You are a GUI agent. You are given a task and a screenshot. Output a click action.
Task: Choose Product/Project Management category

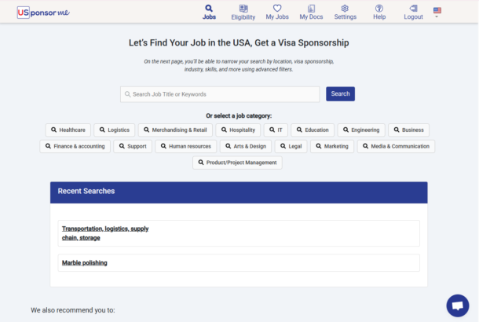click(x=237, y=163)
